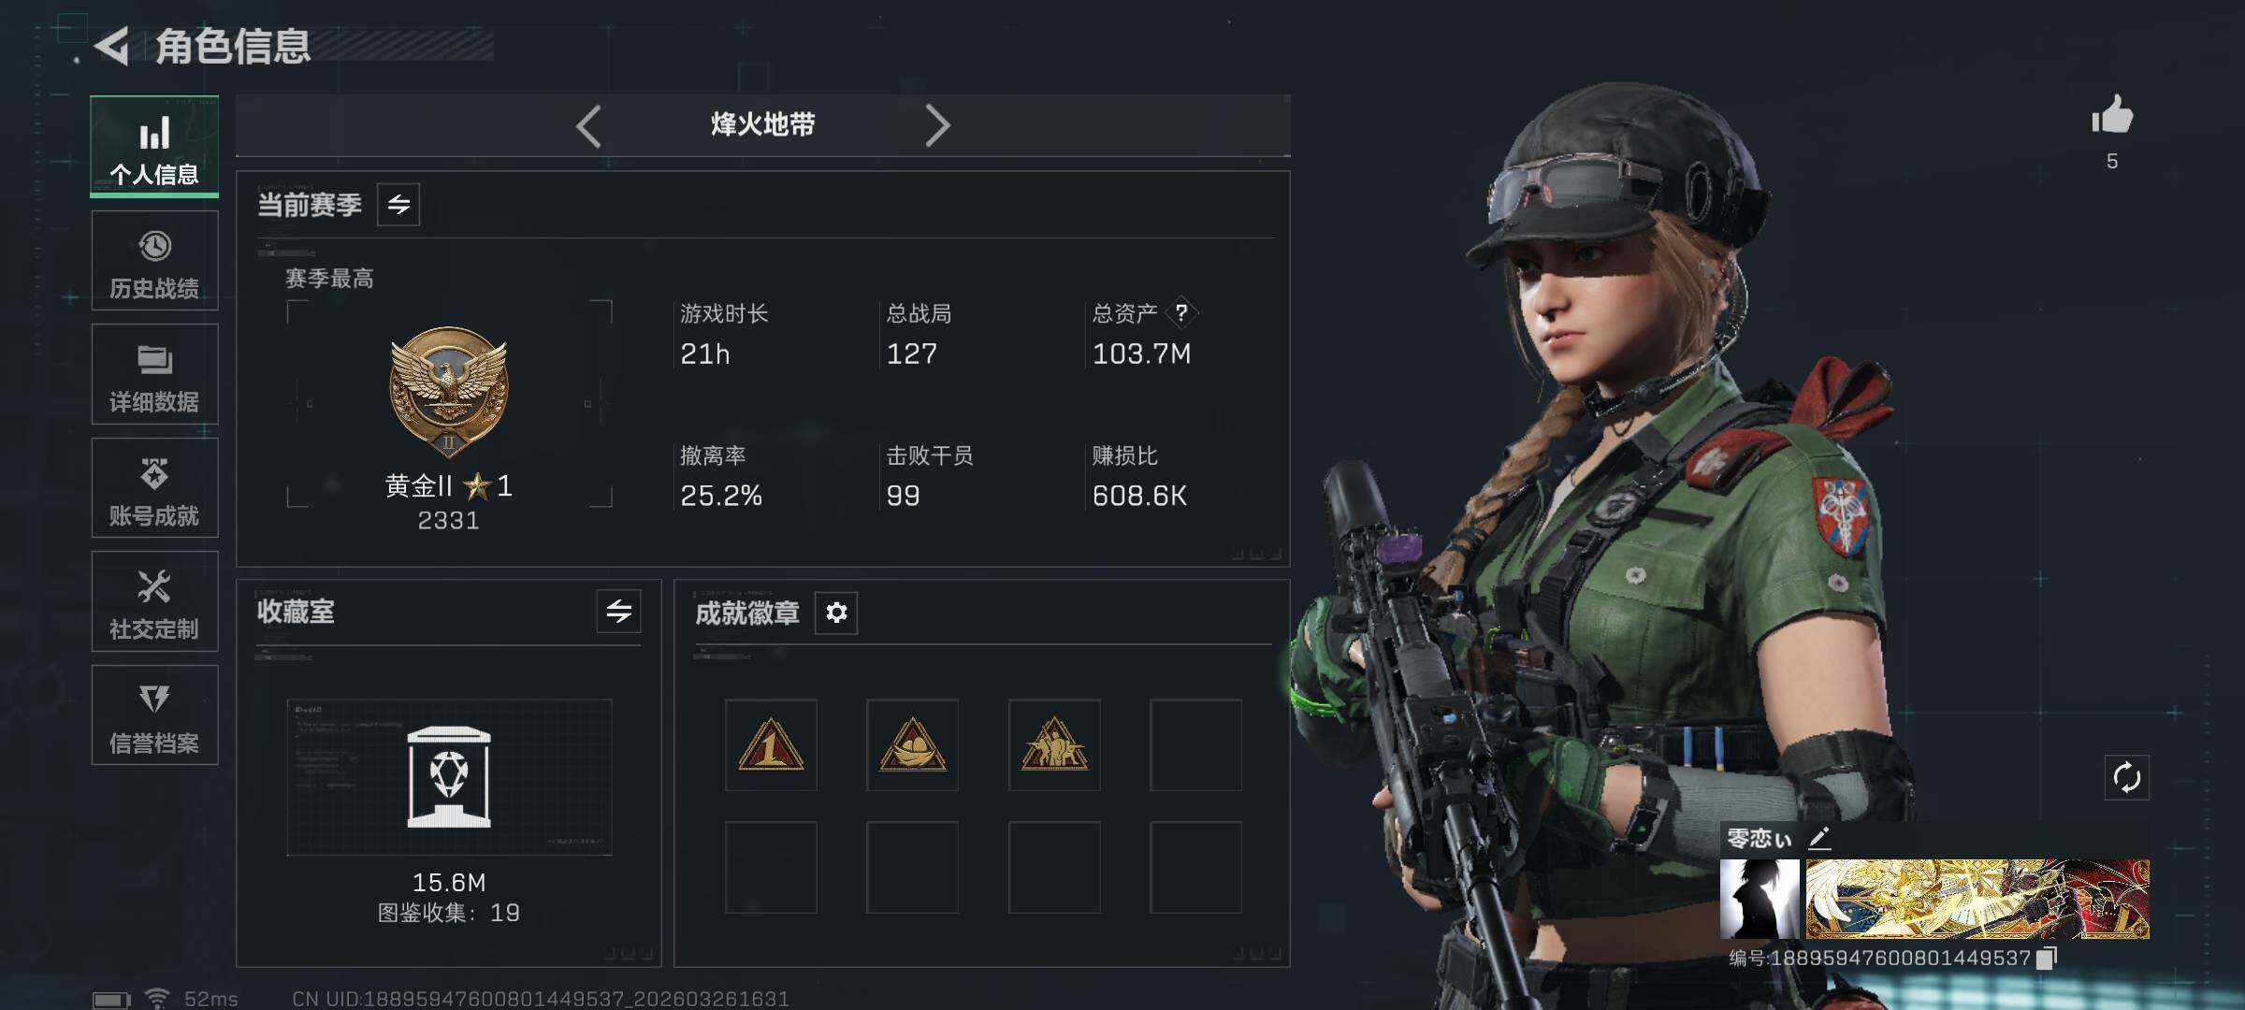Select the number-one triangle achievement badge
The height and width of the screenshot is (1010, 2245).
pyautogui.click(x=771, y=745)
